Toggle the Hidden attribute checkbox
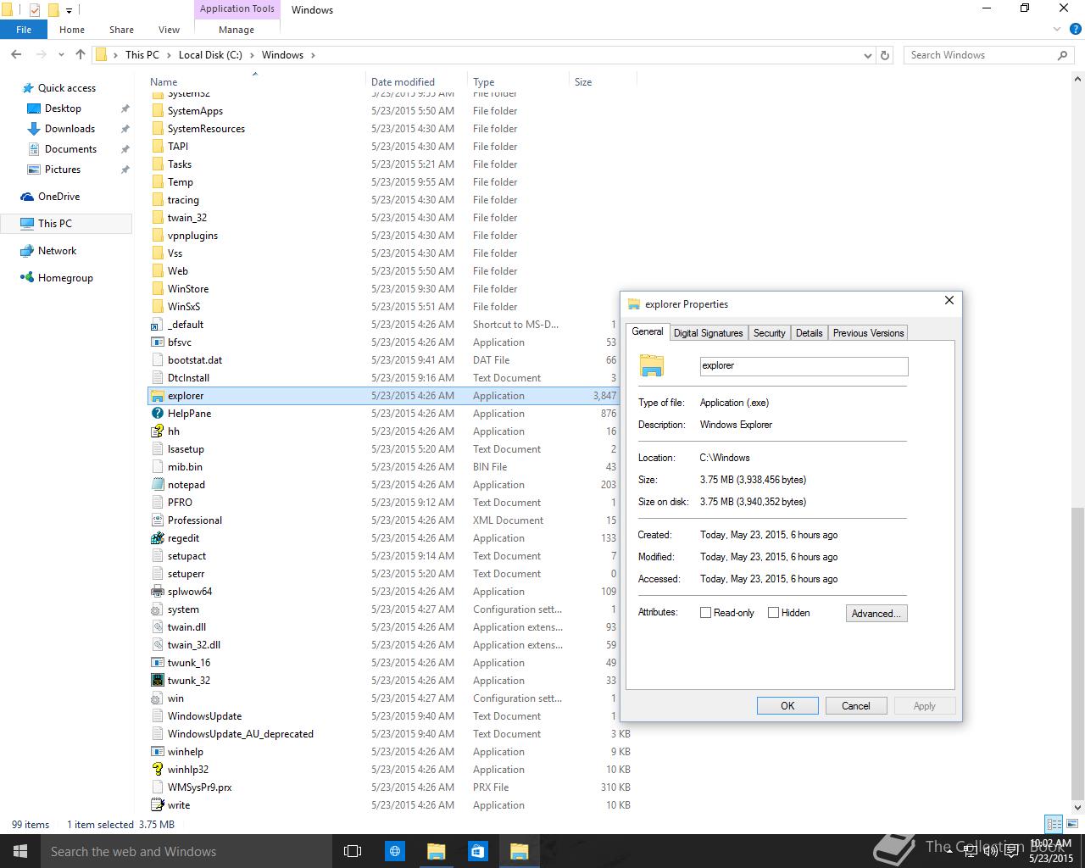Image resolution: width=1085 pixels, height=868 pixels. pos(773,613)
